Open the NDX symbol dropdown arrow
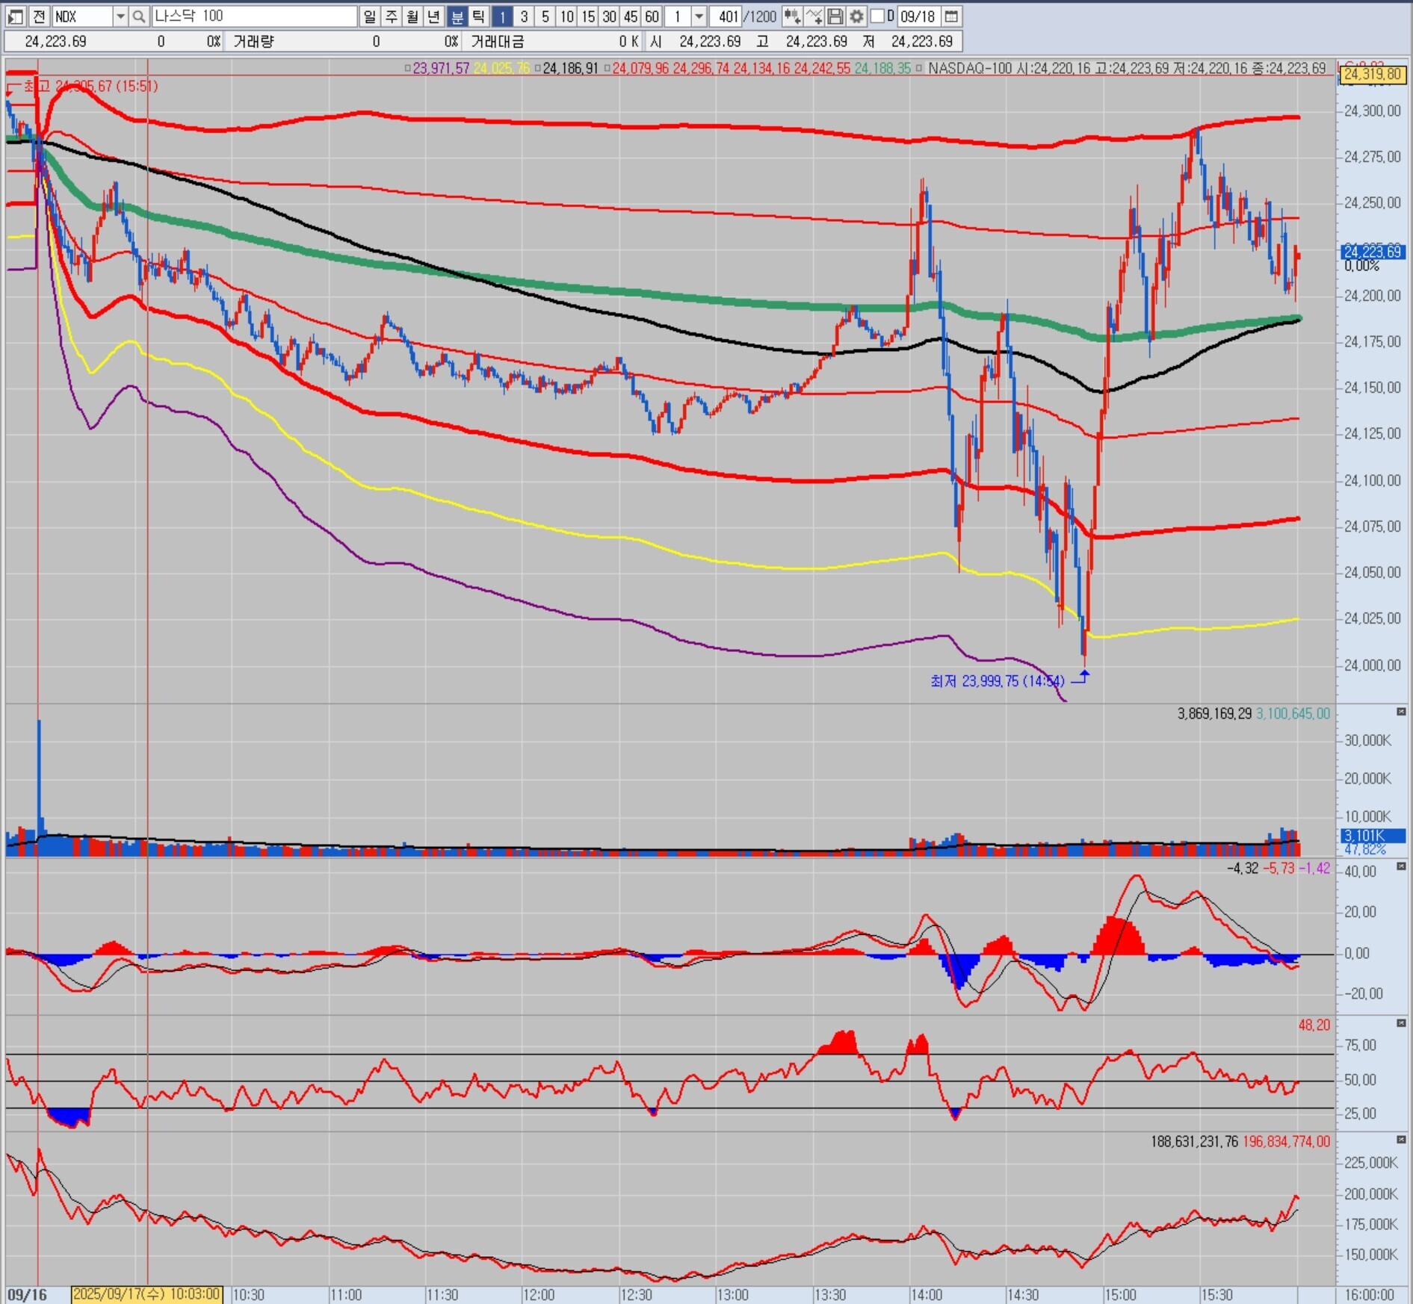The image size is (1413, 1304). pos(120,16)
